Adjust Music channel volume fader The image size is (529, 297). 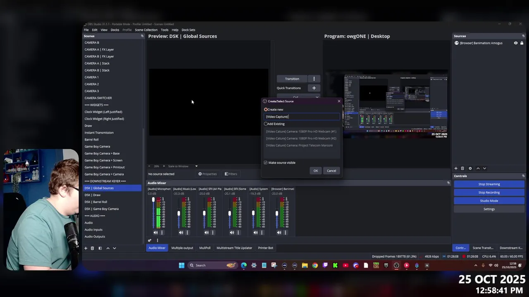(x=179, y=213)
